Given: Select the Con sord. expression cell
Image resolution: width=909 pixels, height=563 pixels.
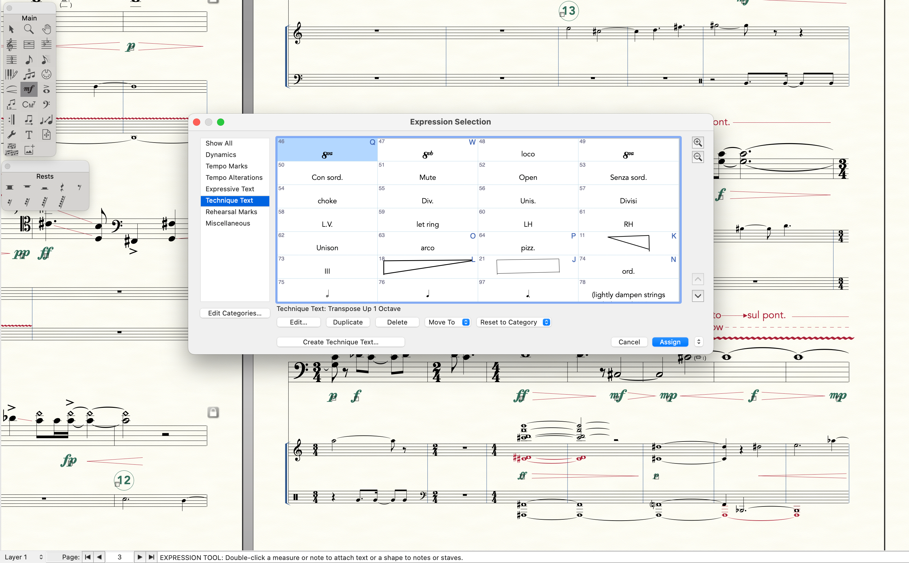Looking at the screenshot, I should [x=327, y=173].
